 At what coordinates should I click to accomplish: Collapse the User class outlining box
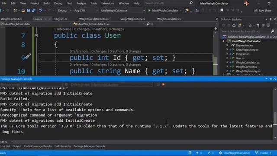click(x=36, y=36)
